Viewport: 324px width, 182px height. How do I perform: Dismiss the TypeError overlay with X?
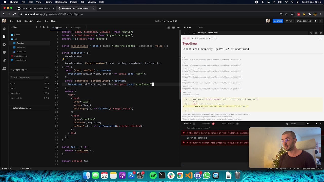320,39
